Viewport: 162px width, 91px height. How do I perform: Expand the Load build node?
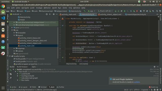[x=18, y=74]
